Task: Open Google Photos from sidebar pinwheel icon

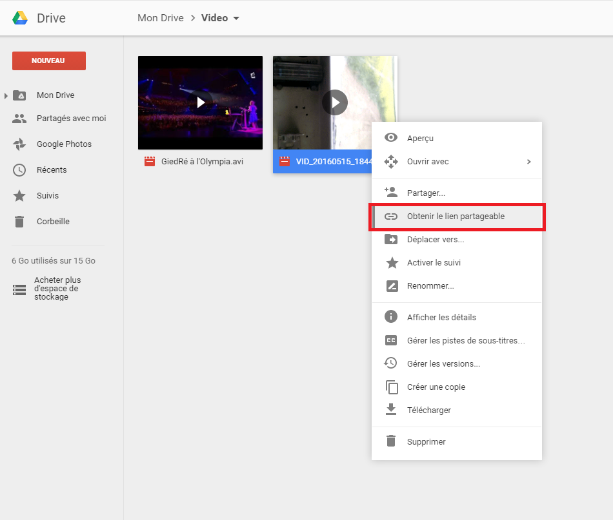Action: click(19, 144)
